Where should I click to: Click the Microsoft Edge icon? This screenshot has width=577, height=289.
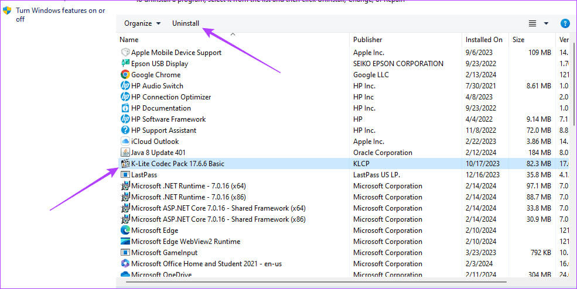pyautogui.click(x=125, y=230)
